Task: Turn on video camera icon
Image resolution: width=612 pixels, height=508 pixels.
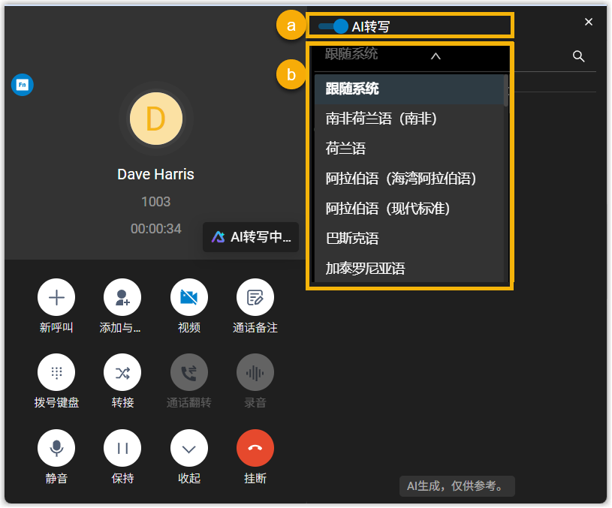Action: click(x=188, y=298)
